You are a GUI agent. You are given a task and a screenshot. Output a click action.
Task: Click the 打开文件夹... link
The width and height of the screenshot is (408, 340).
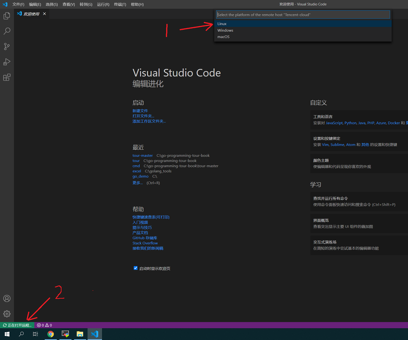tap(143, 116)
